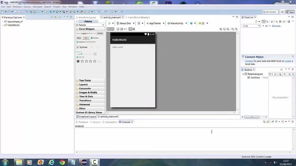Open the Declaration view tab
Viewport: 296px width, 166px height.
coord(110,122)
